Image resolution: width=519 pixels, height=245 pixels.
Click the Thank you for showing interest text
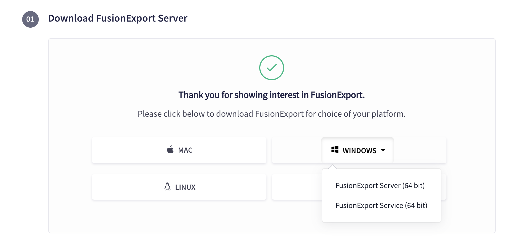[271, 95]
